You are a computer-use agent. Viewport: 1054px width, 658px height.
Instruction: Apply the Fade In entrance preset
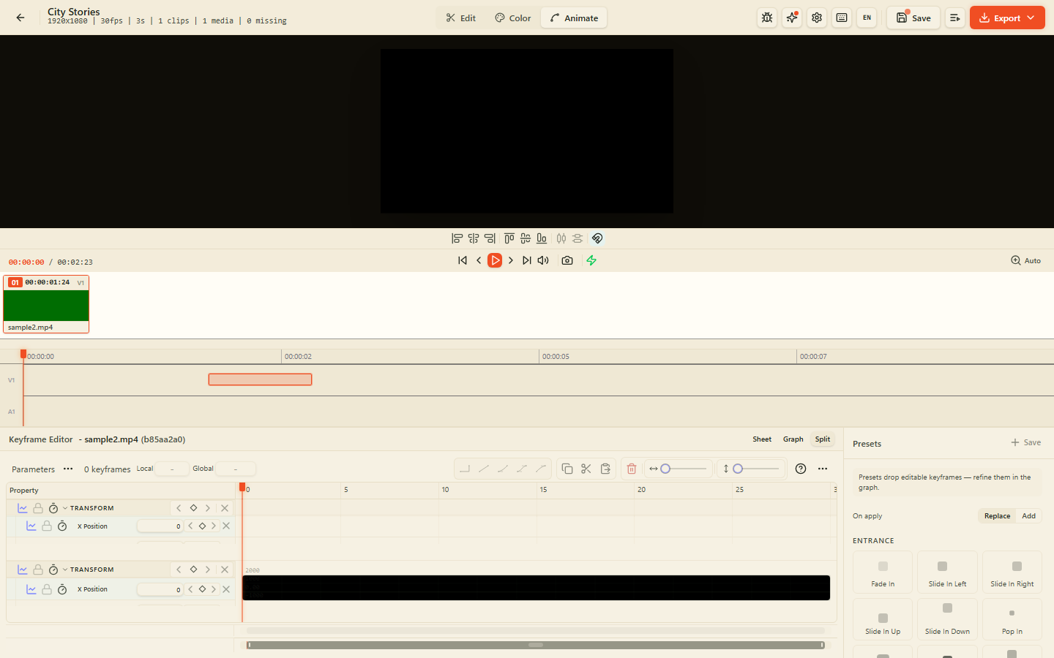click(883, 572)
